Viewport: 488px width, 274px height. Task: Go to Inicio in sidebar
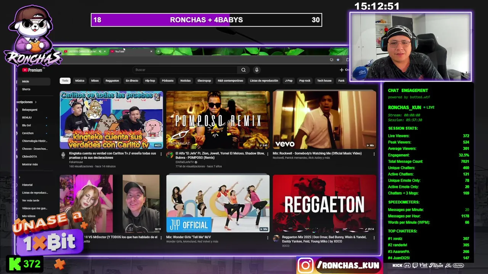33,81
